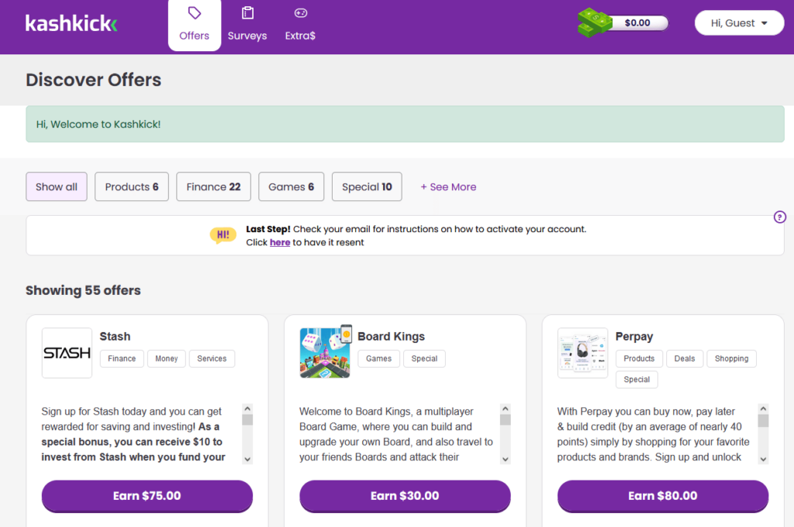Click the $0.00 balance display
The height and width of the screenshot is (527, 794).
click(x=637, y=23)
